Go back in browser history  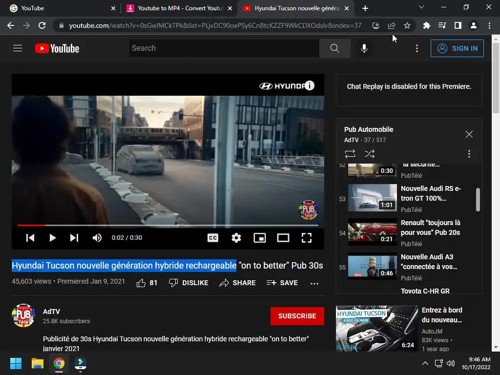tap(11, 25)
